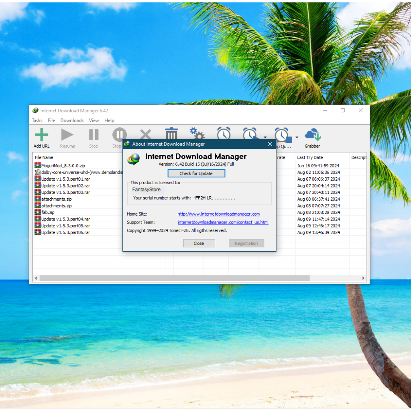Image resolution: width=411 pixels, height=411 pixels.
Task: Close the About dialog with its X
Action: pyautogui.click(x=270, y=144)
